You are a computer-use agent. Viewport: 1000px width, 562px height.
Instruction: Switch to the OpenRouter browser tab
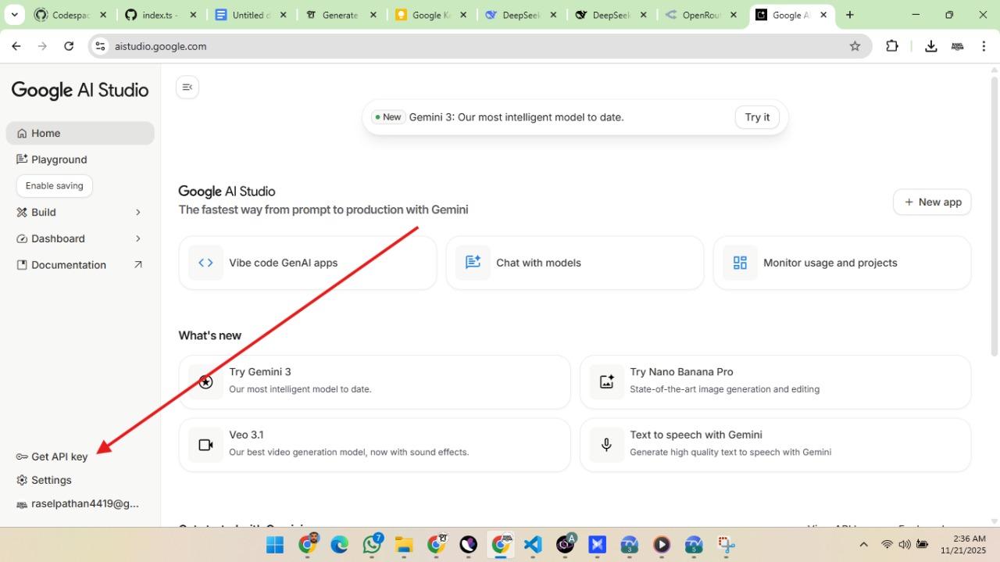click(x=695, y=14)
